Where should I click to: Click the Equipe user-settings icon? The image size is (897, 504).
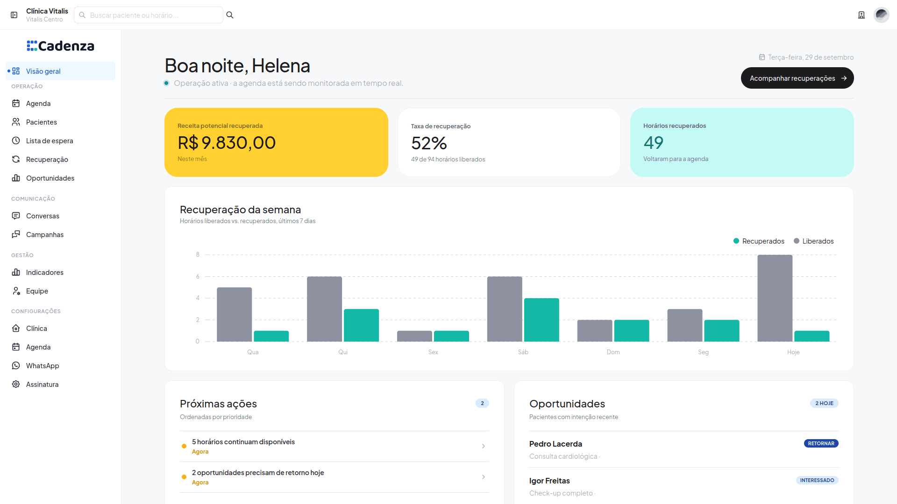click(16, 291)
